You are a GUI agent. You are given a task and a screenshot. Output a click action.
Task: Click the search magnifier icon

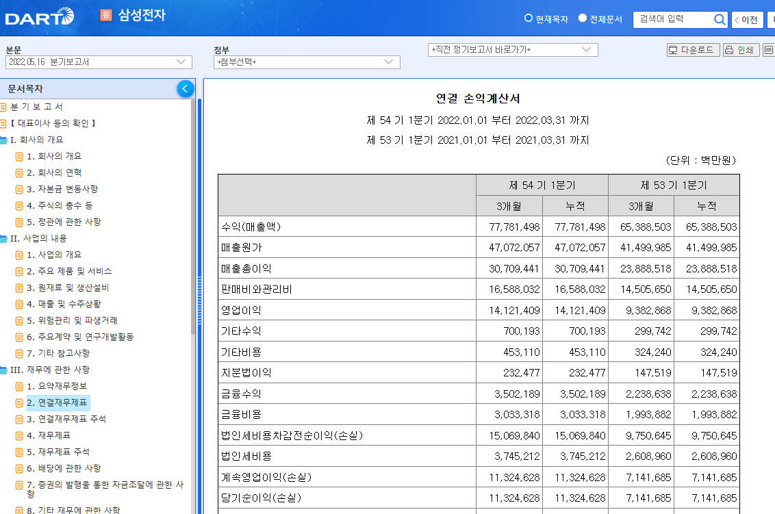[x=719, y=19]
